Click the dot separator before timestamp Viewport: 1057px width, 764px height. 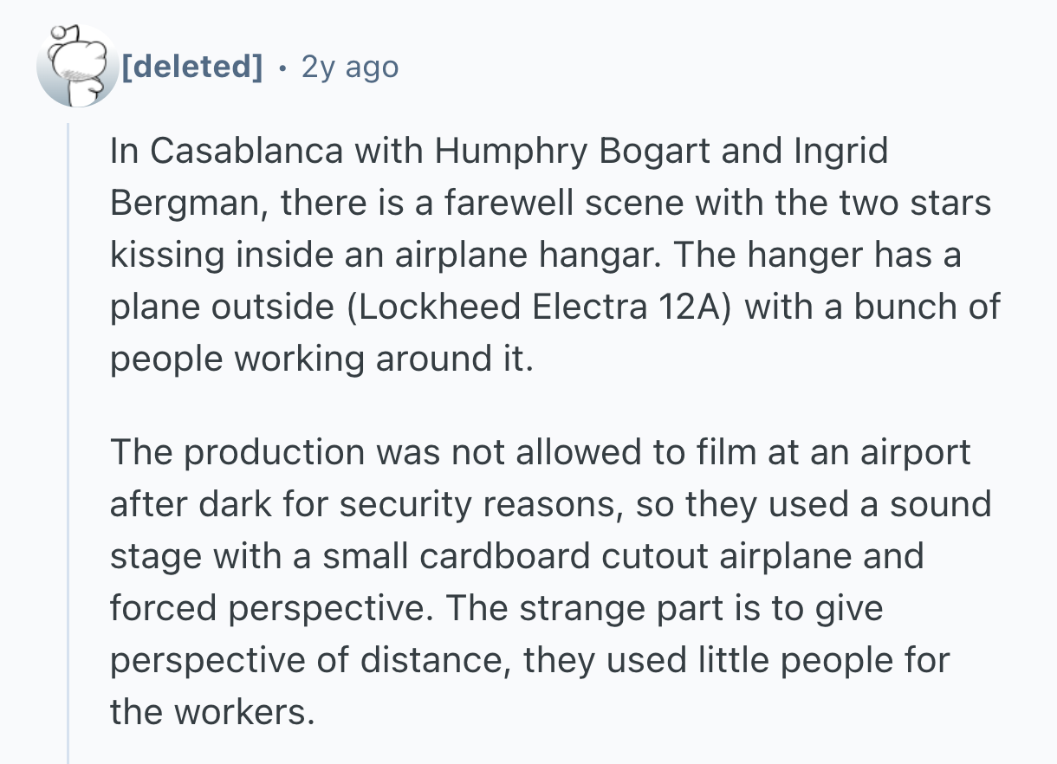[x=282, y=67]
